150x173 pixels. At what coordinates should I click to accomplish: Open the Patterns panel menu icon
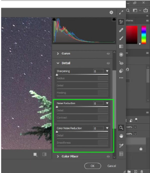tap(147, 21)
